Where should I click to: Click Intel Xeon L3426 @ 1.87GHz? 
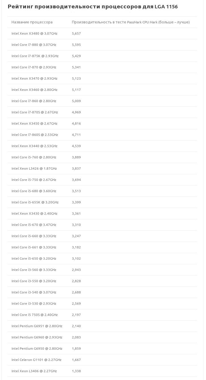coord(34,169)
